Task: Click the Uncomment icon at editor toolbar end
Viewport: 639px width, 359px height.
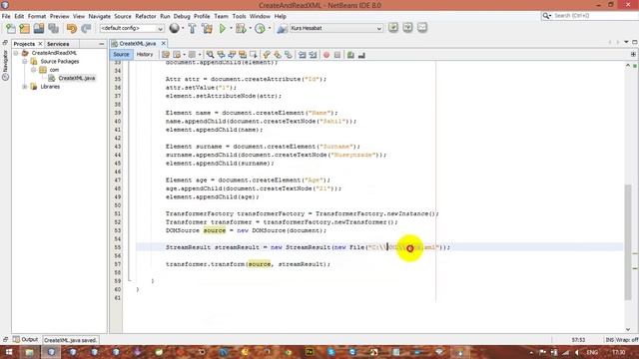Action: click(361, 55)
